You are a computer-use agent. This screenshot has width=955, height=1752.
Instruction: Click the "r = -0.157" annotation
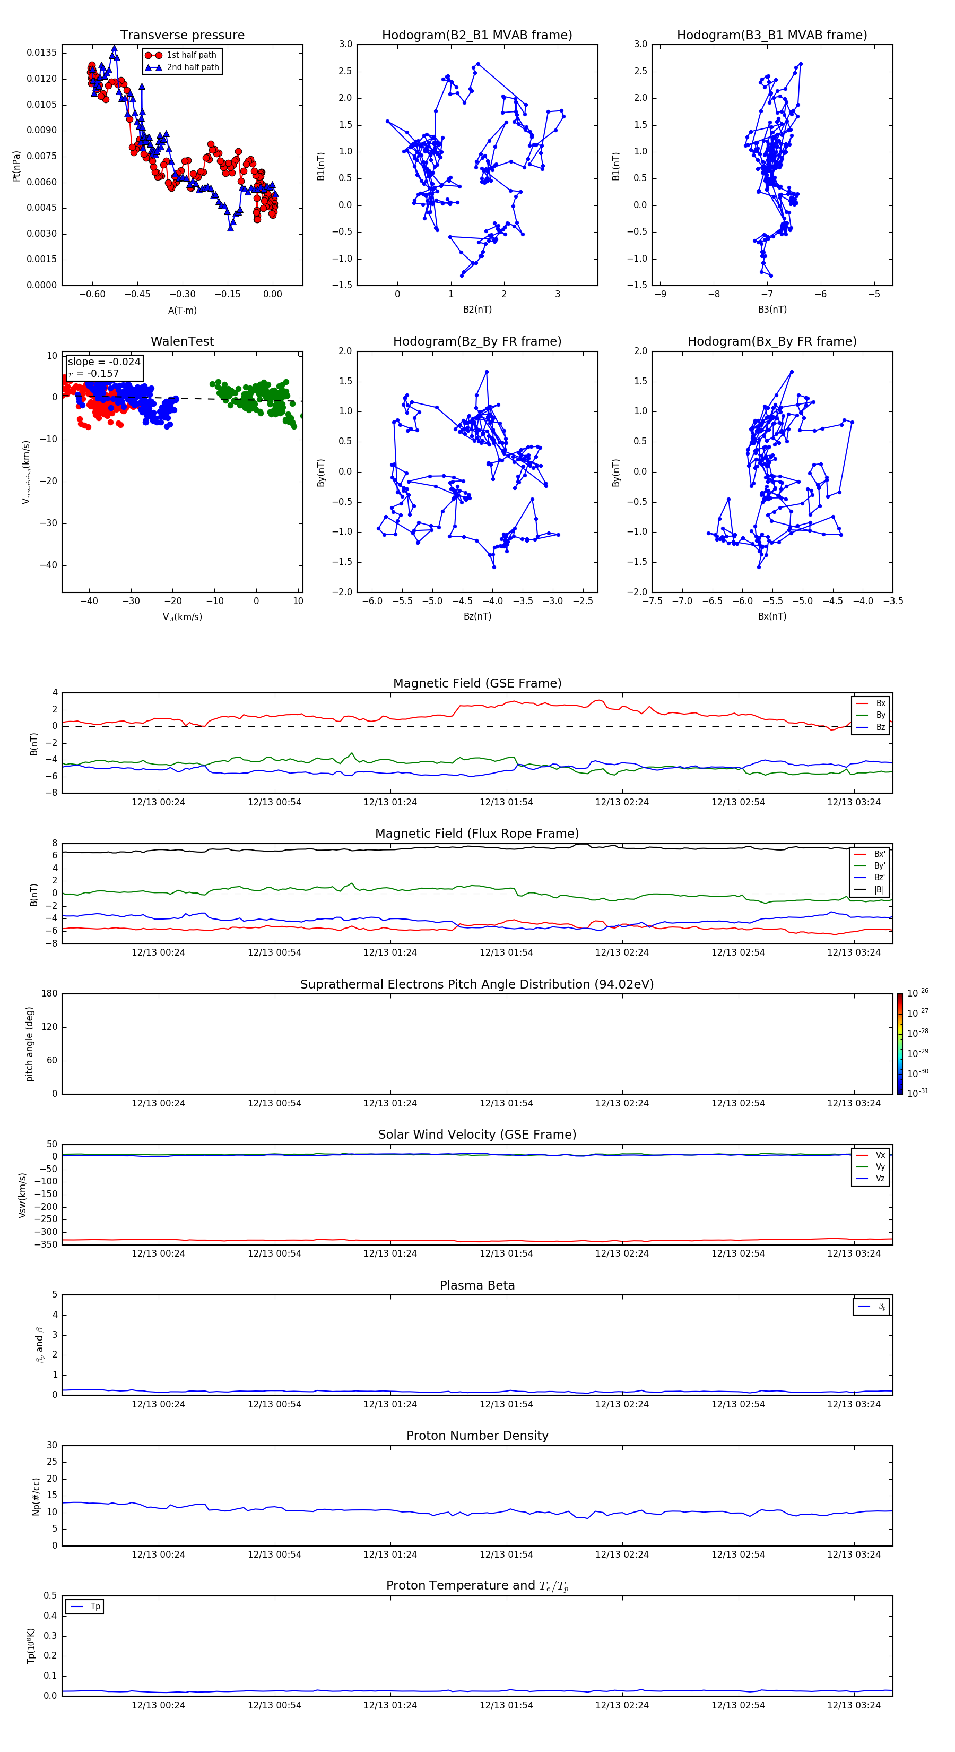coord(94,373)
